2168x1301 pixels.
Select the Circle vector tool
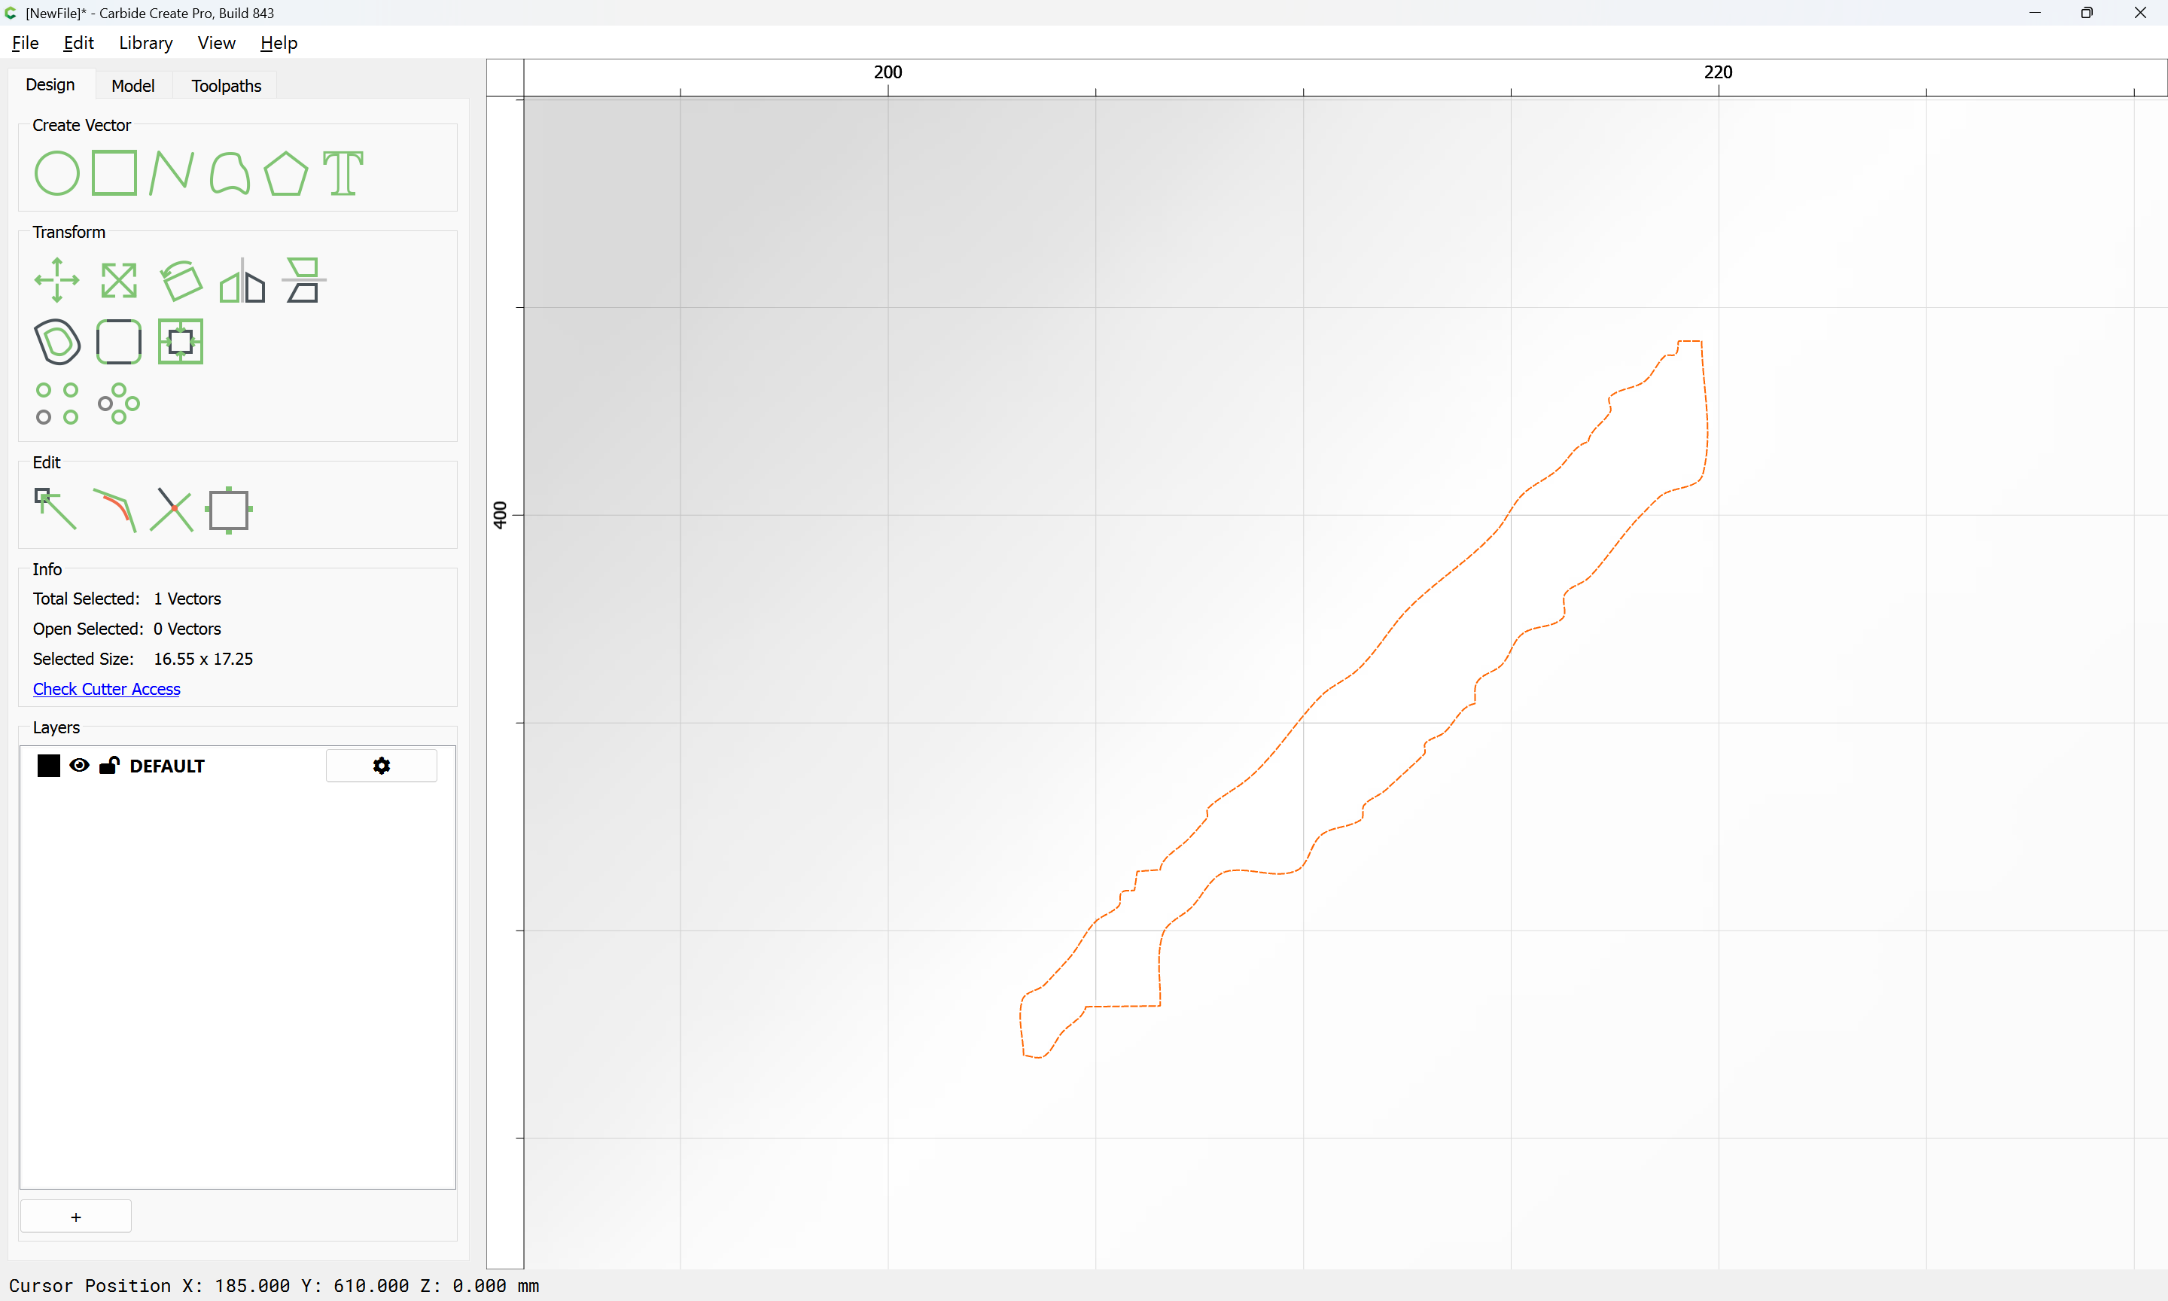tap(57, 172)
